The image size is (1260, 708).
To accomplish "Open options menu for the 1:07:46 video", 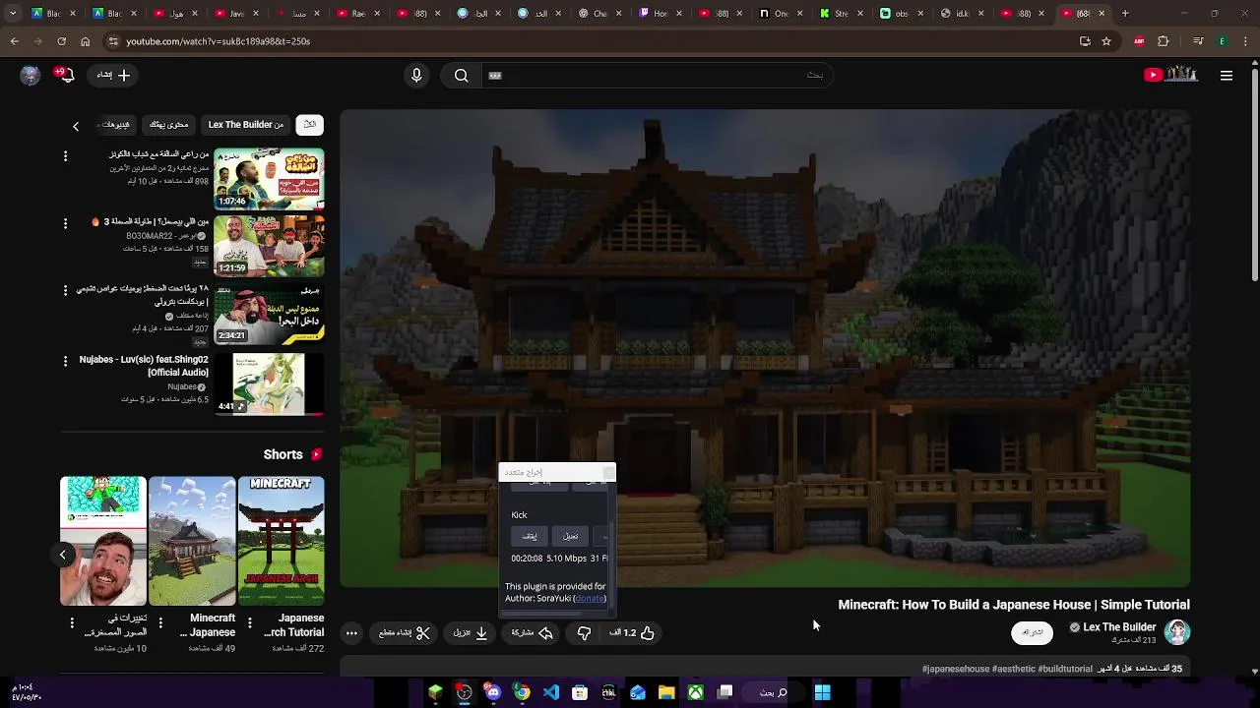I will 65,156.
